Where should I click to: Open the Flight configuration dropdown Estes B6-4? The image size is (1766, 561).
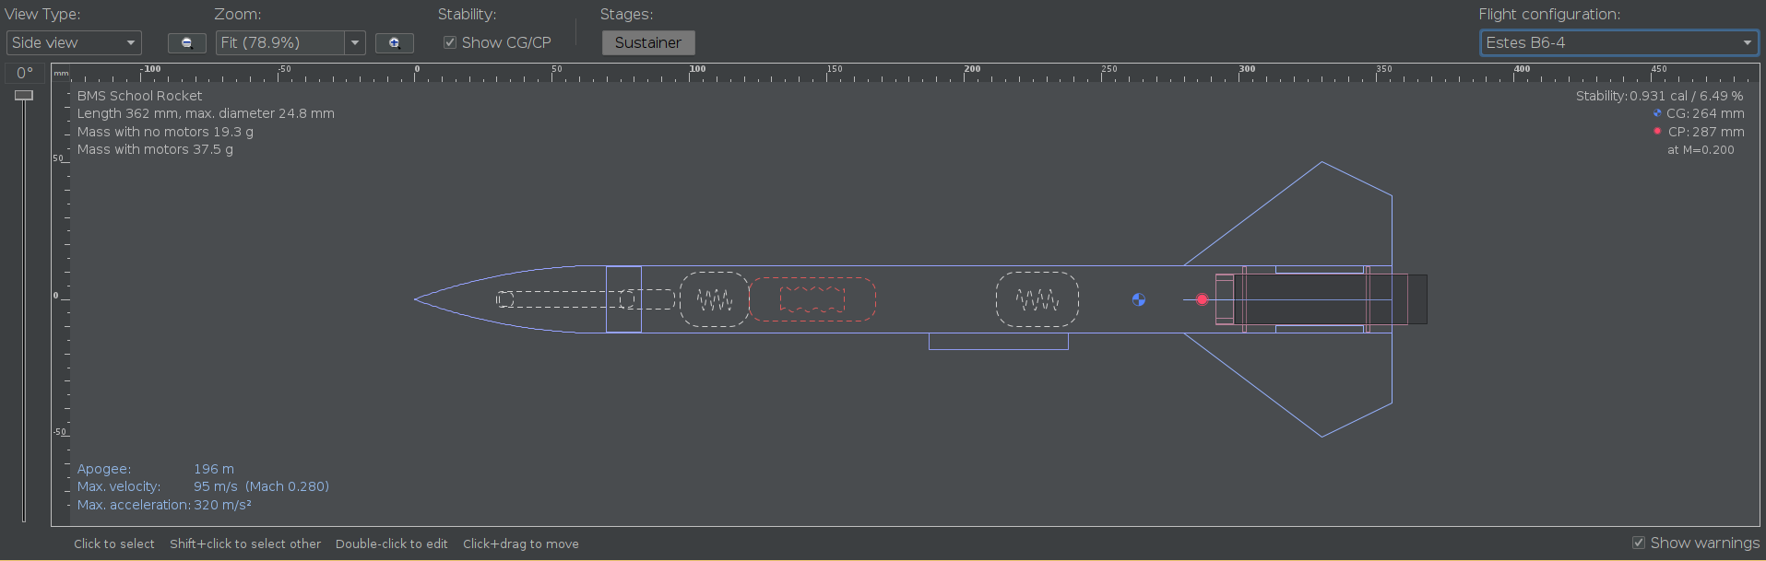(1618, 42)
